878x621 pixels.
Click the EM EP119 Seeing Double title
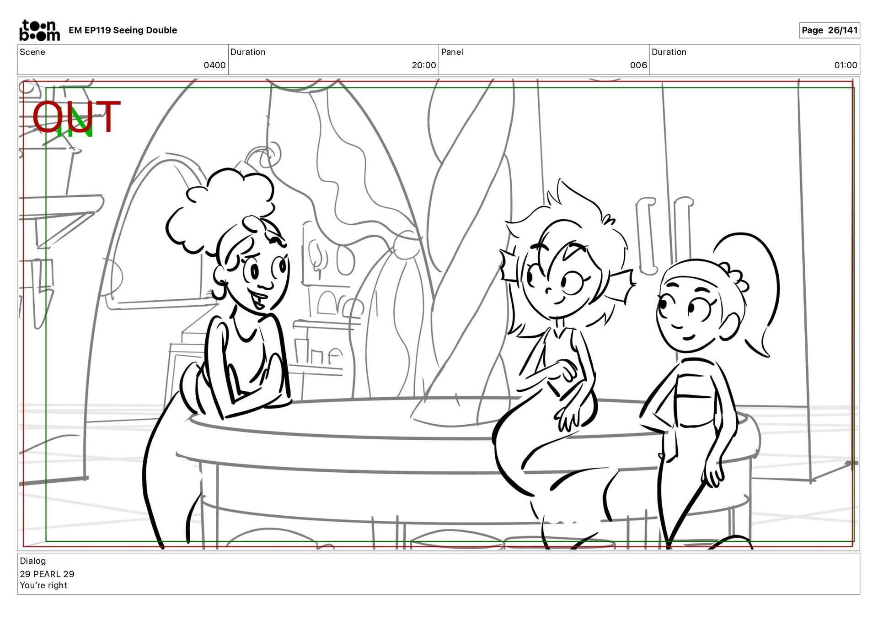(123, 30)
